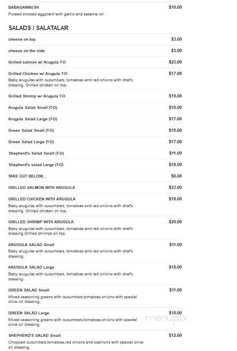Select the SALADS / SALATALAR section heading
The image size is (237, 351).
tap(39, 28)
